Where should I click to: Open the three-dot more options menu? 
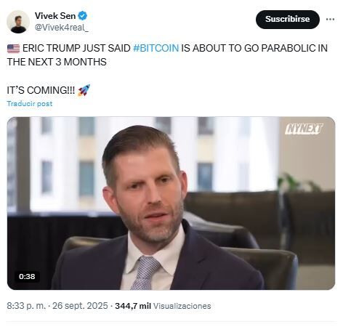tap(330, 19)
